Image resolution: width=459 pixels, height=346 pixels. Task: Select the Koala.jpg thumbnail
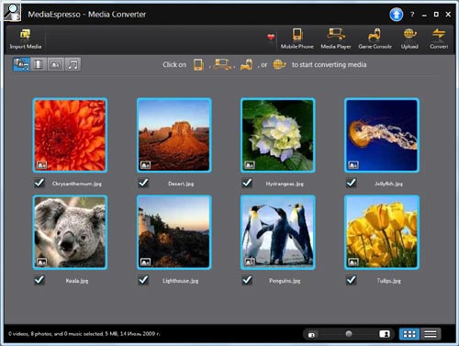click(x=70, y=232)
